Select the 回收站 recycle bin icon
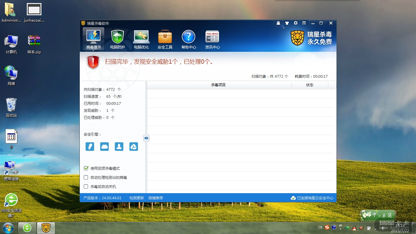This screenshot has width=416, height=234. pos(11,108)
